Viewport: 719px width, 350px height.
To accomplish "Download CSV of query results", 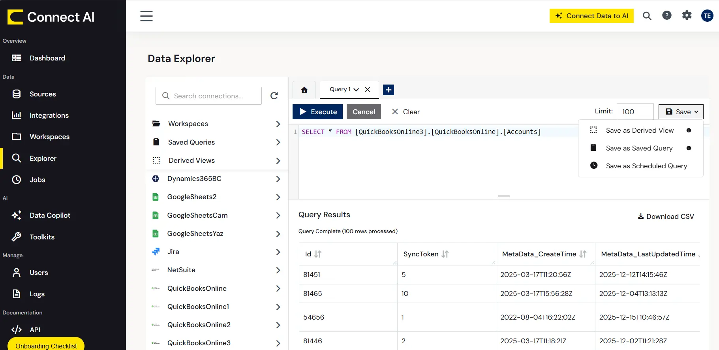I will 666,216.
